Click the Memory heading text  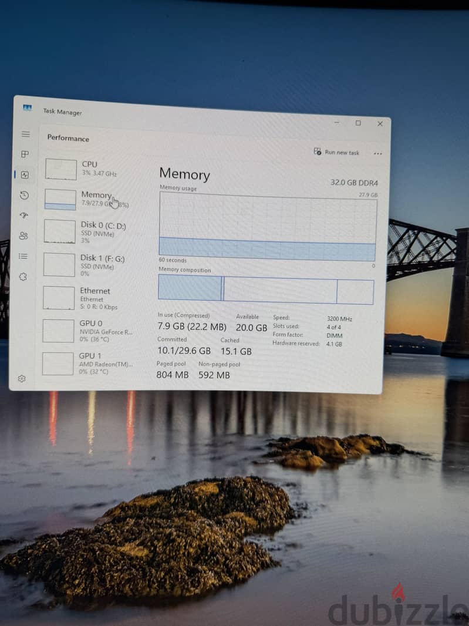(x=184, y=174)
